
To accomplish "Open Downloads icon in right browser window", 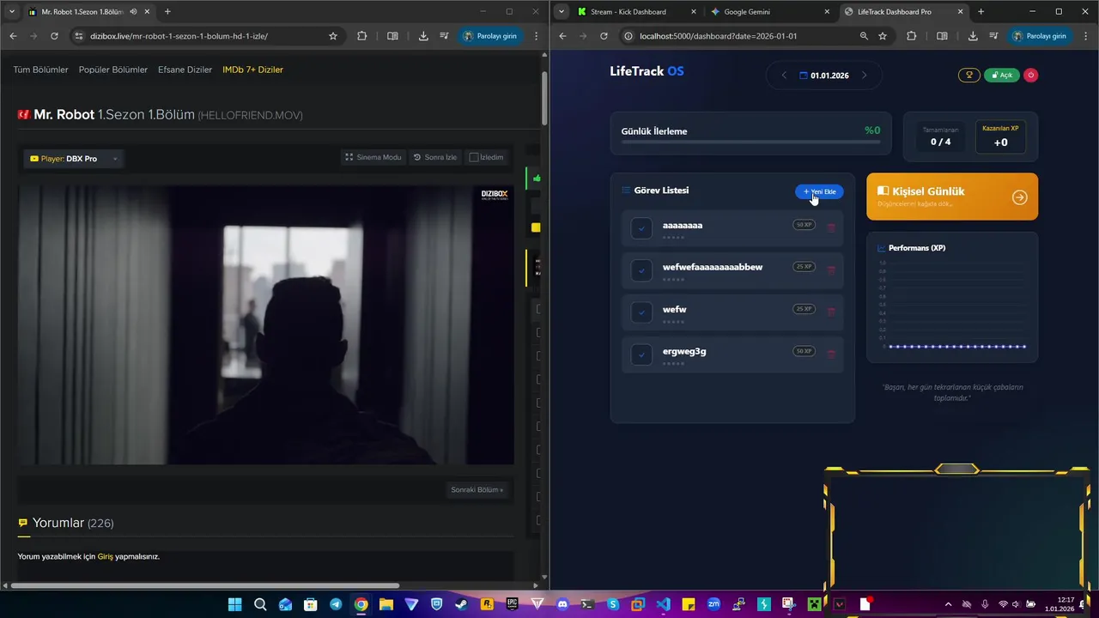I will pos(973,36).
